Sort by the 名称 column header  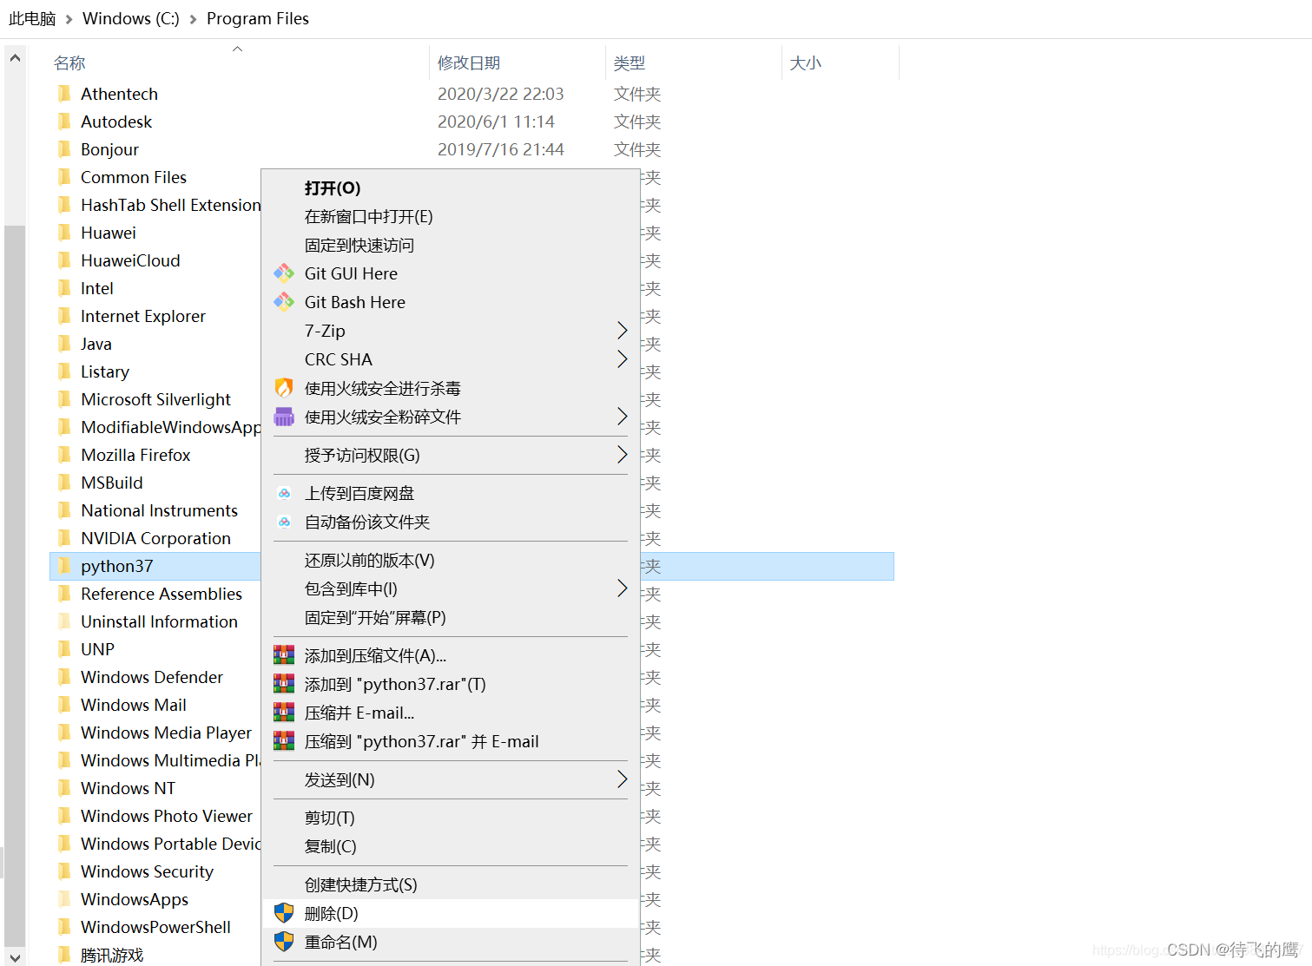238,62
